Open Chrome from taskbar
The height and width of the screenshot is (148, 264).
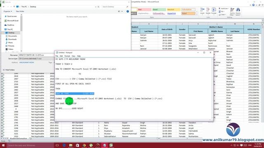click(84, 145)
